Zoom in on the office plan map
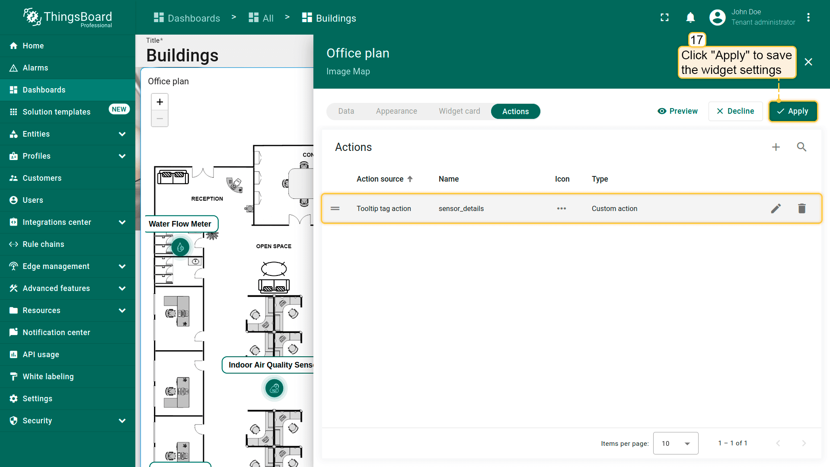Screen dimensions: 830x467 160,102
